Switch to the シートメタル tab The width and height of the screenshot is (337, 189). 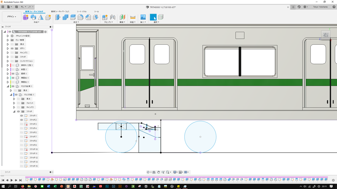(82, 12)
